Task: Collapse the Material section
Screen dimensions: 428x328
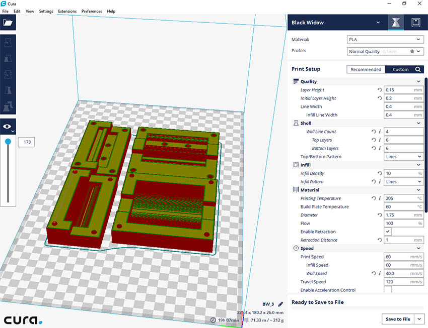Action: [x=418, y=190]
